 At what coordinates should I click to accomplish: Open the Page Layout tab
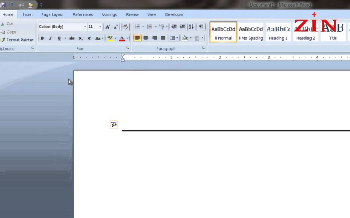[52, 14]
